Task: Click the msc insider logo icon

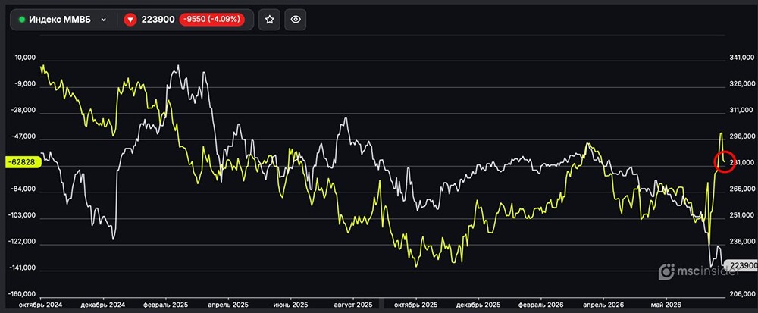Action: coord(666,271)
